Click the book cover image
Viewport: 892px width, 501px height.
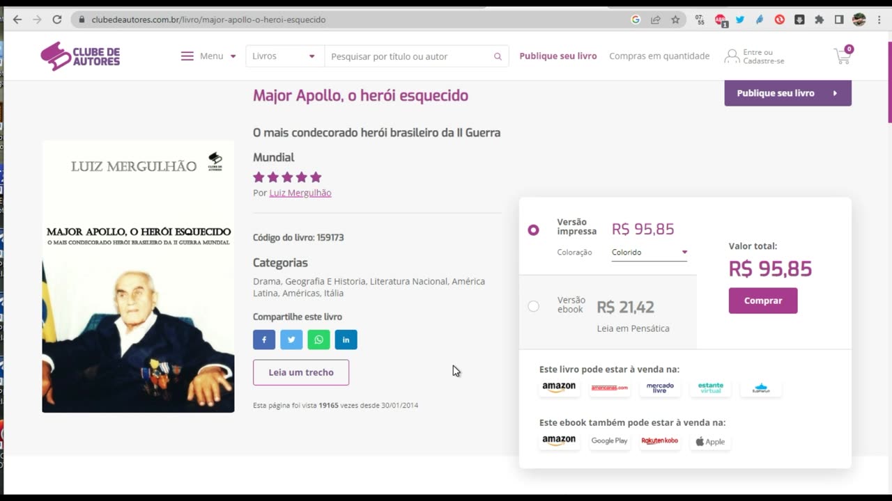(x=138, y=276)
